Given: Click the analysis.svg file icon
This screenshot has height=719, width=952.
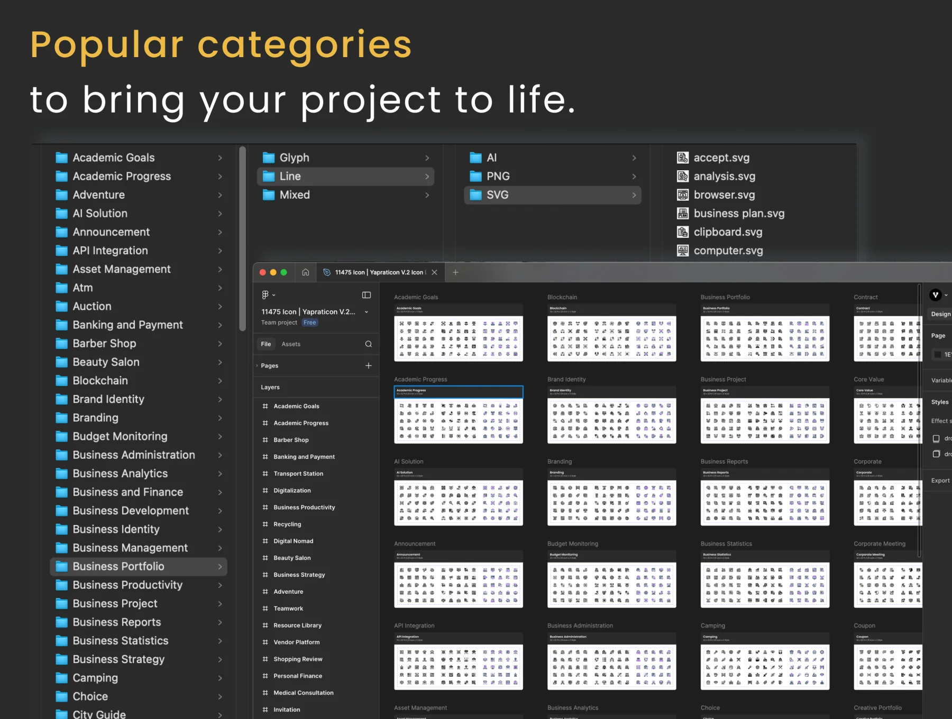Looking at the screenshot, I should (683, 176).
